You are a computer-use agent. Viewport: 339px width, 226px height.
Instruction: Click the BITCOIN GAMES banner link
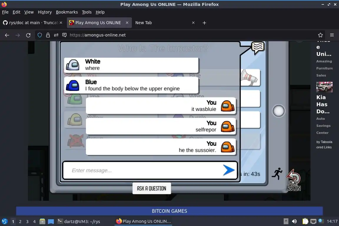point(169,211)
